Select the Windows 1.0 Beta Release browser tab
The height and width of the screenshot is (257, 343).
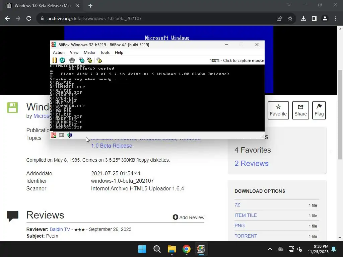(x=43, y=6)
